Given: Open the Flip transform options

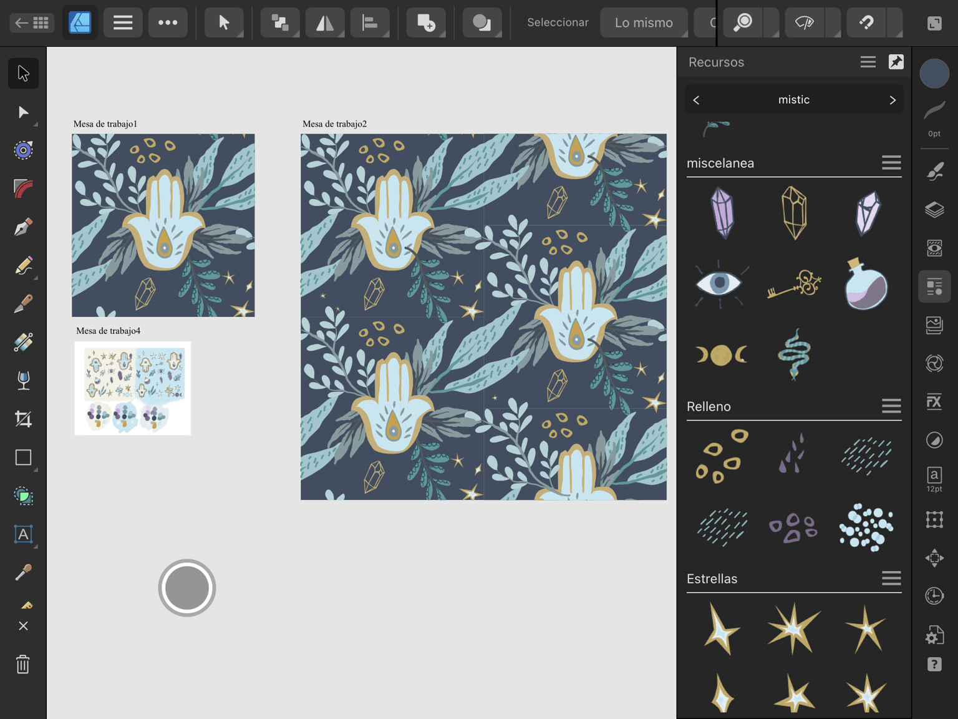Looking at the screenshot, I should (325, 23).
